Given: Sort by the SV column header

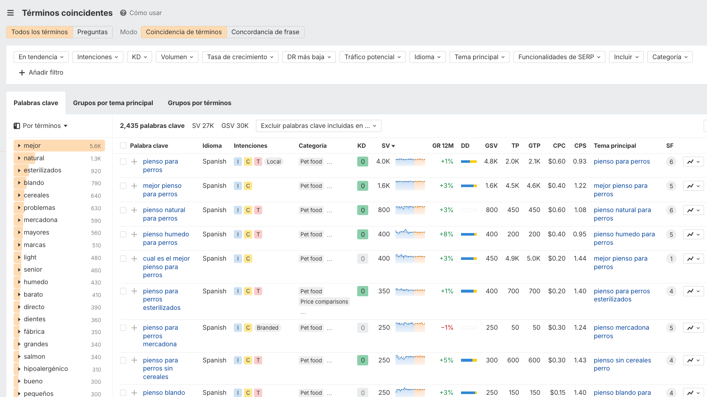Looking at the screenshot, I should pos(388,146).
